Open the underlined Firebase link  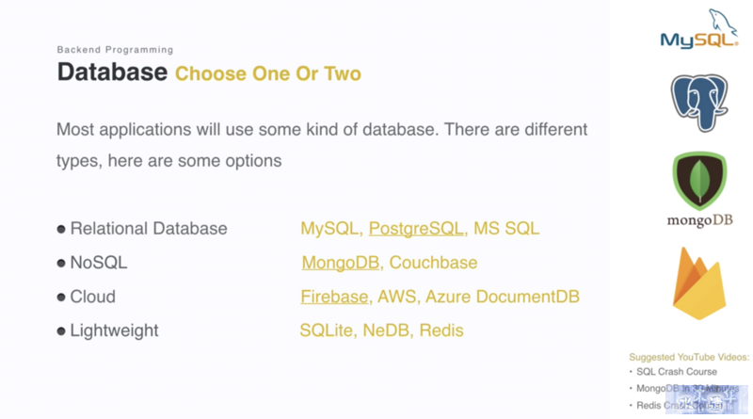point(334,297)
